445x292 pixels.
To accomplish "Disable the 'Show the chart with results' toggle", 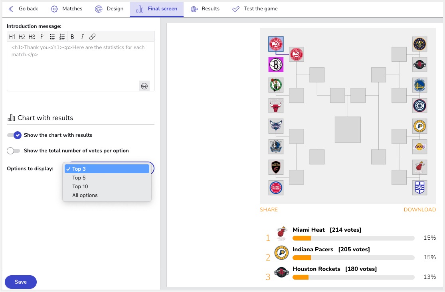I will click(x=14, y=135).
